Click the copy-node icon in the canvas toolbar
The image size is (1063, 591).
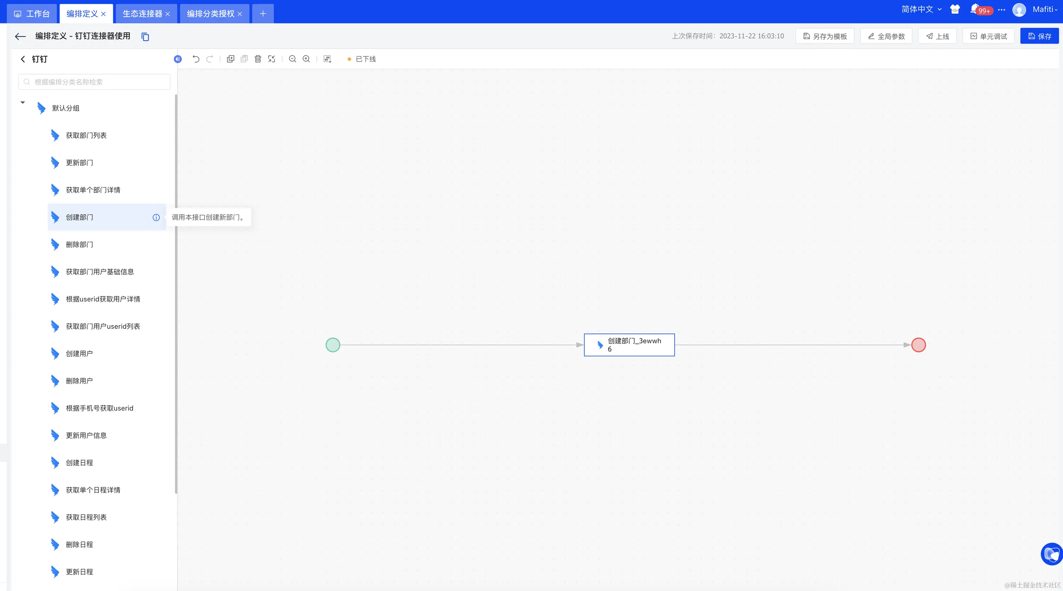230,59
